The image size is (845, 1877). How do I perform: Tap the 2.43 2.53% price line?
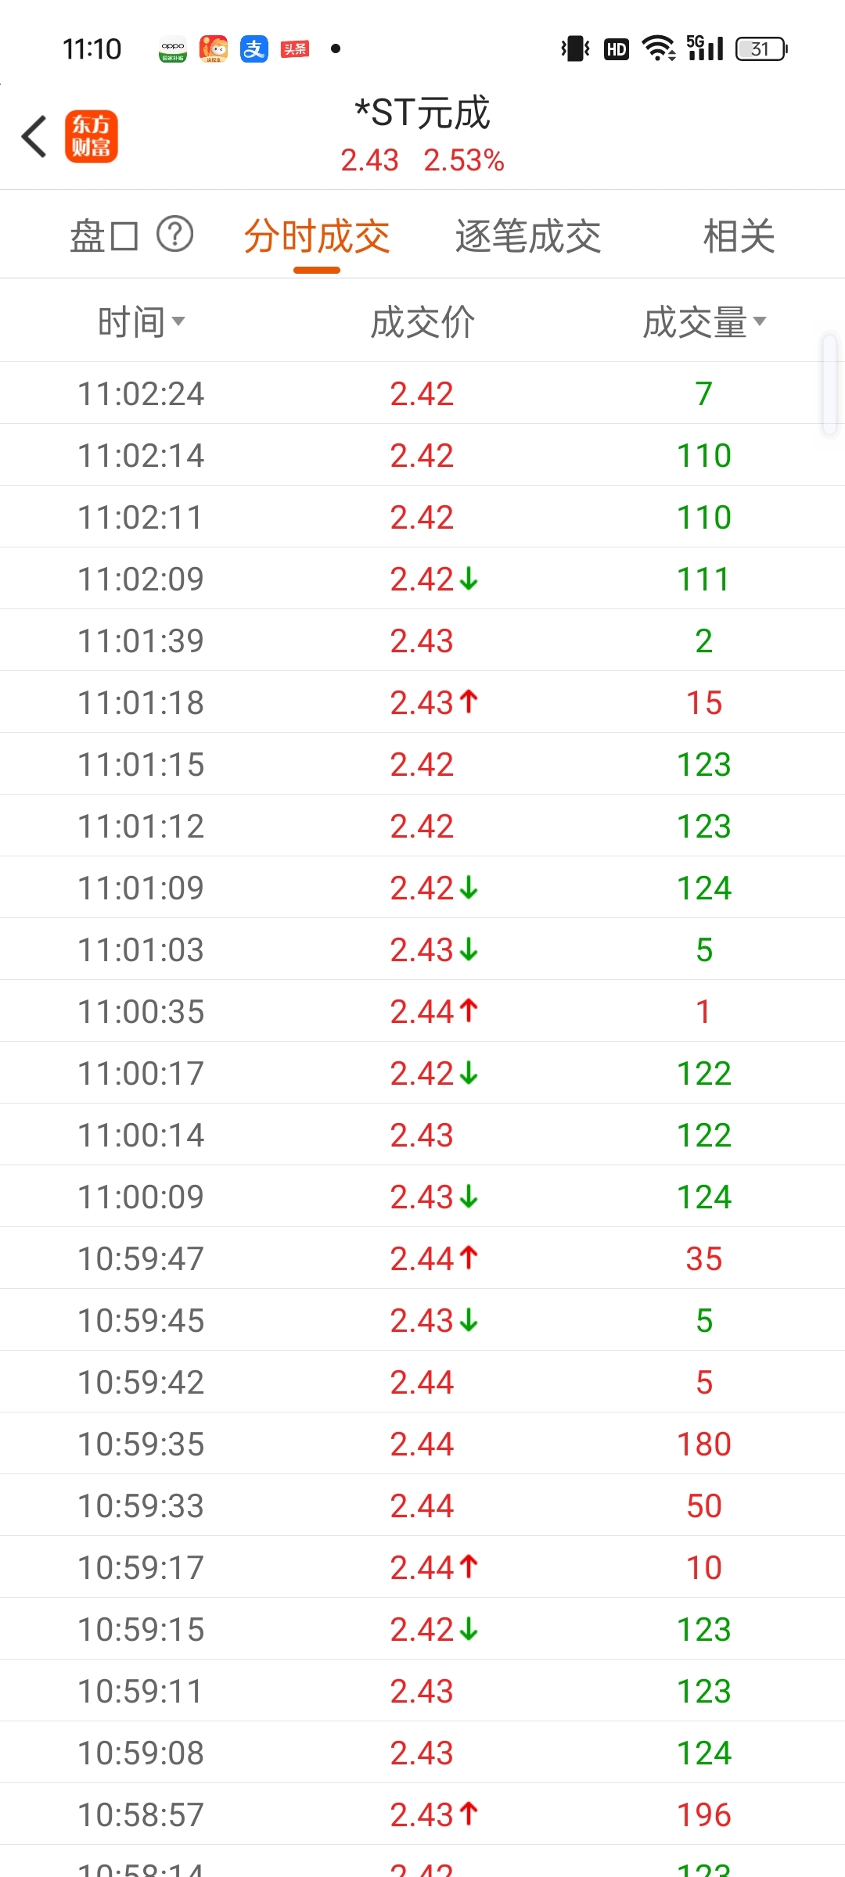422,160
